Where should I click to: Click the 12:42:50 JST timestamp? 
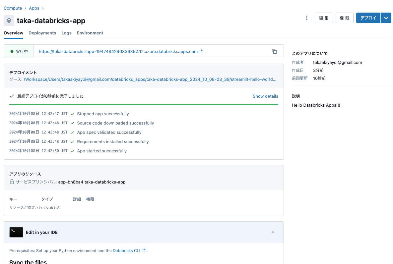tap(54, 151)
